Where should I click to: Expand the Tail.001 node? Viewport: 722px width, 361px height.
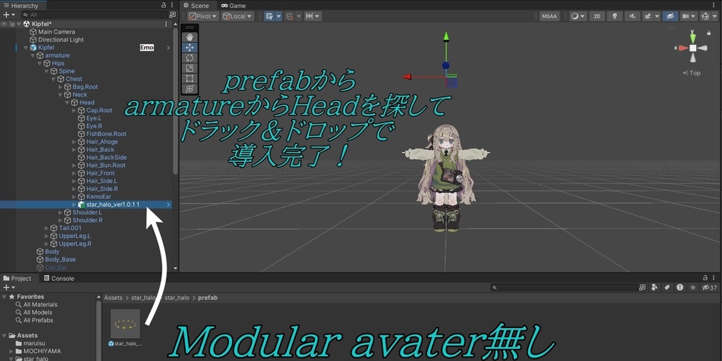[47, 228]
